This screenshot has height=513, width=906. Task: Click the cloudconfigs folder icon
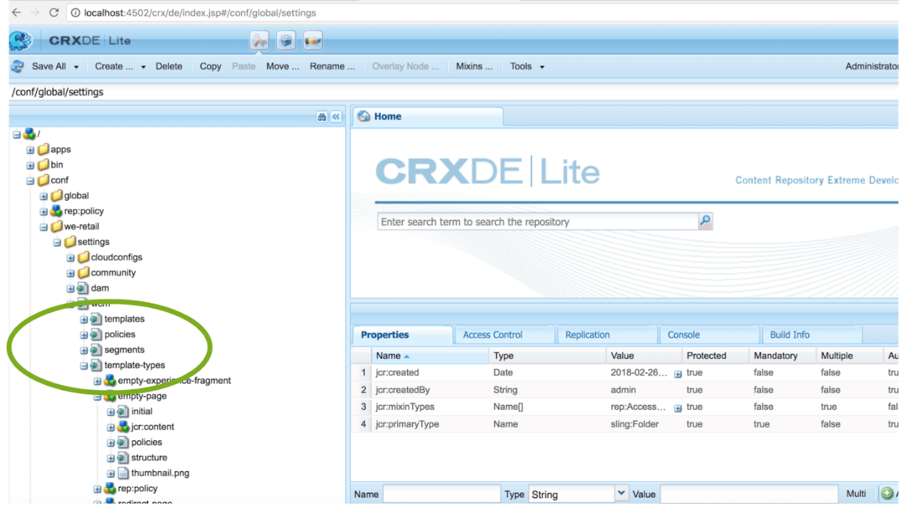click(x=84, y=257)
